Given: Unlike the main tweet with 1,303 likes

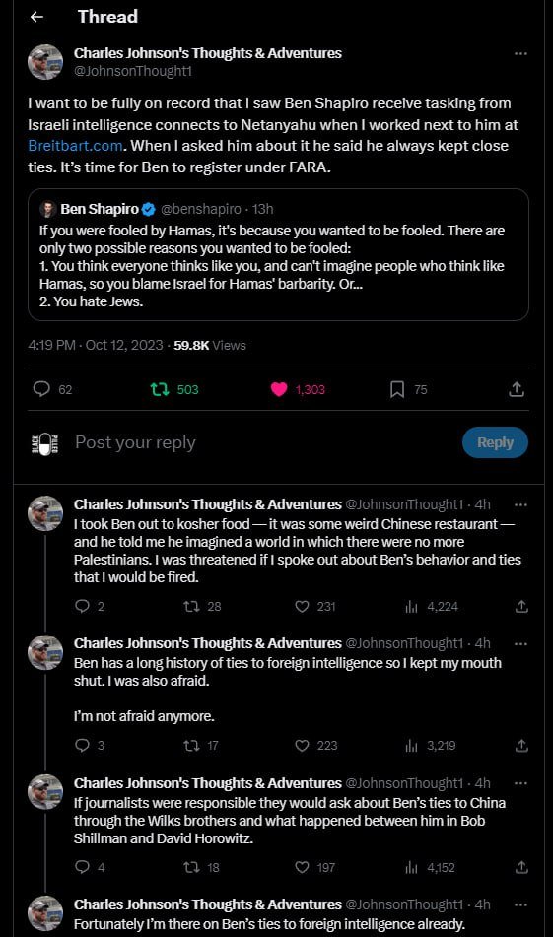Looking at the screenshot, I should point(279,389).
